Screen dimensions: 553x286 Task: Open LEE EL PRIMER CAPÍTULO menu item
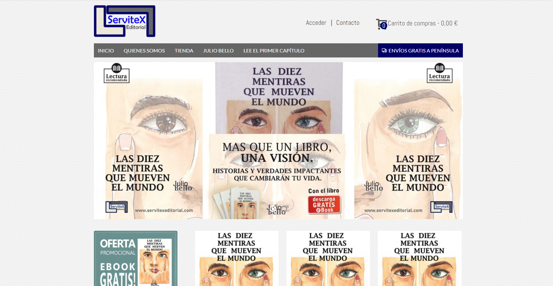[274, 51]
